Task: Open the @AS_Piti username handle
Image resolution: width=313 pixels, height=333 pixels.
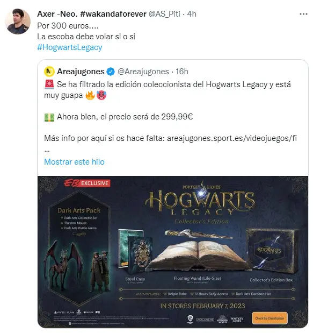Action: [x=164, y=14]
